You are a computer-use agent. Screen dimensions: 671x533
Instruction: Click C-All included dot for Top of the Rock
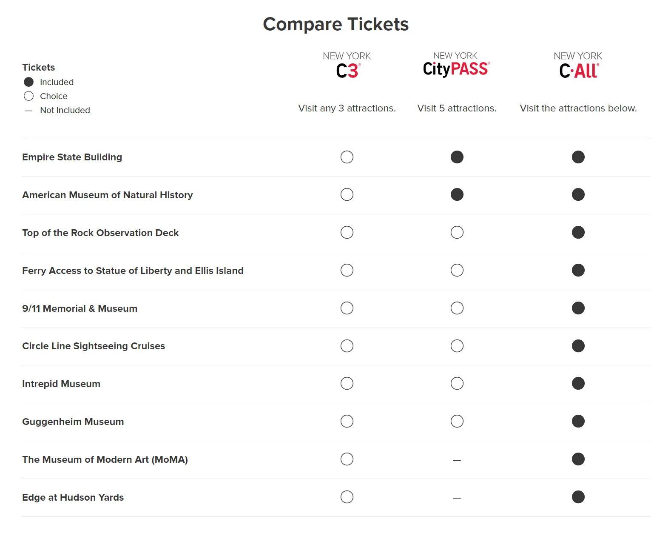point(578,233)
